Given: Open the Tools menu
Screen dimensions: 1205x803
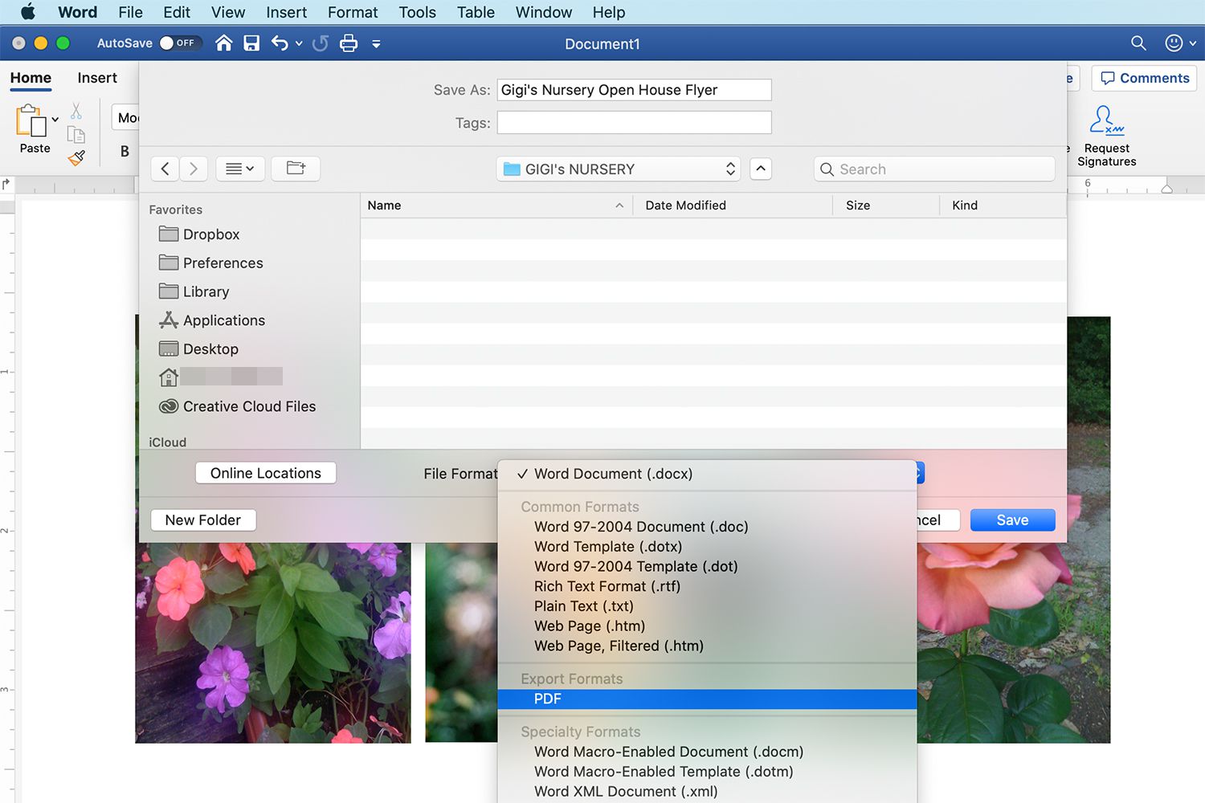Looking at the screenshot, I should pyautogui.click(x=418, y=12).
